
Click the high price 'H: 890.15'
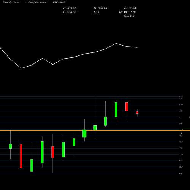100,8
